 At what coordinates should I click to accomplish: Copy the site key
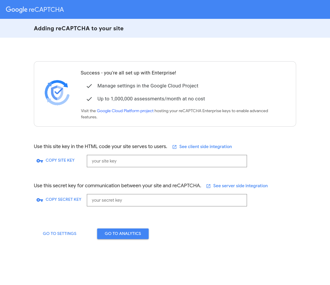coord(60,160)
